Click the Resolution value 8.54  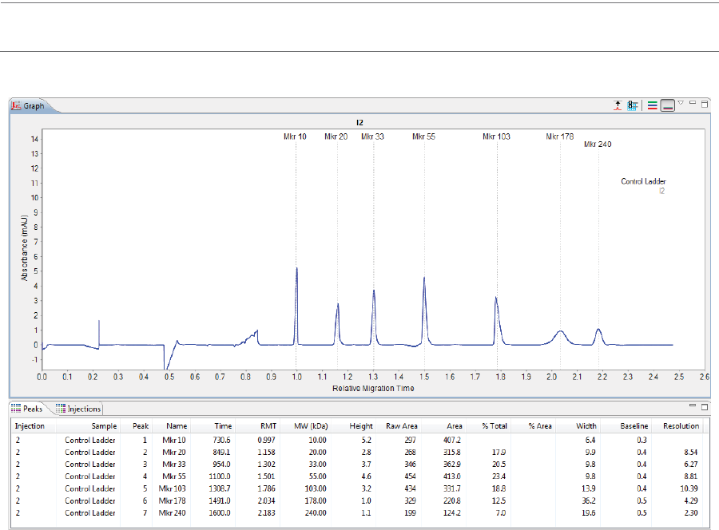tap(690, 452)
